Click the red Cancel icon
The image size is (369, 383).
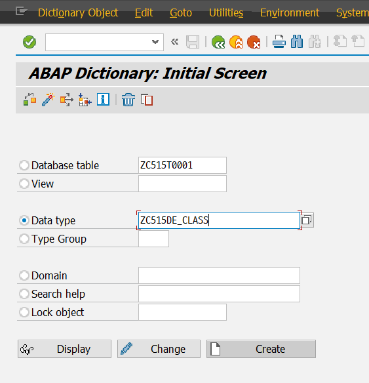[254, 42]
